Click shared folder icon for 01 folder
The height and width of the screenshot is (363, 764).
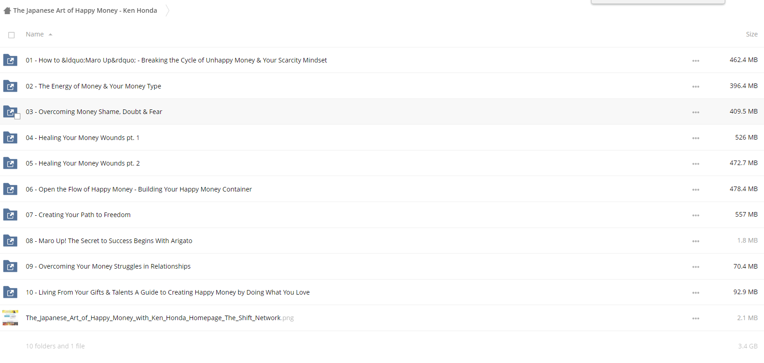pyautogui.click(x=10, y=60)
